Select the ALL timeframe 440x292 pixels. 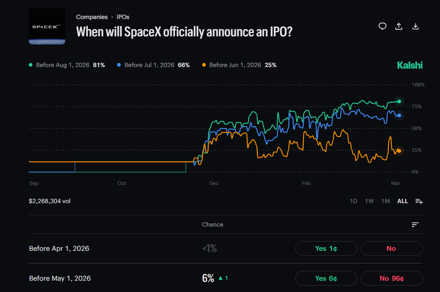pyautogui.click(x=402, y=201)
